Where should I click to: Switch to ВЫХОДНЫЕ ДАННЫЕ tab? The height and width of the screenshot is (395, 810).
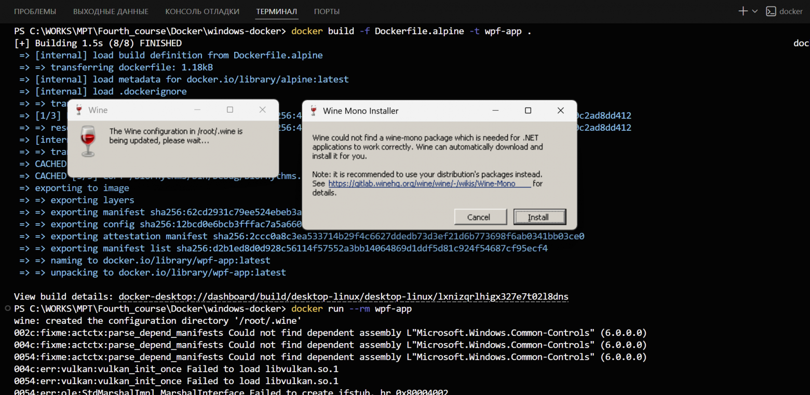pyautogui.click(x=111, y=11)
